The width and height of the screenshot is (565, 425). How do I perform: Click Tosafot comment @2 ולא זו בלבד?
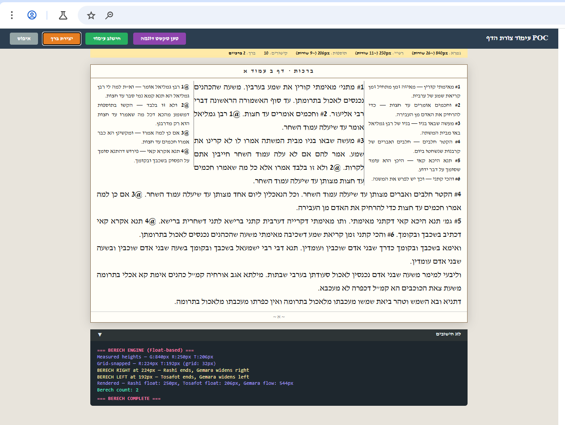(143, 114)
